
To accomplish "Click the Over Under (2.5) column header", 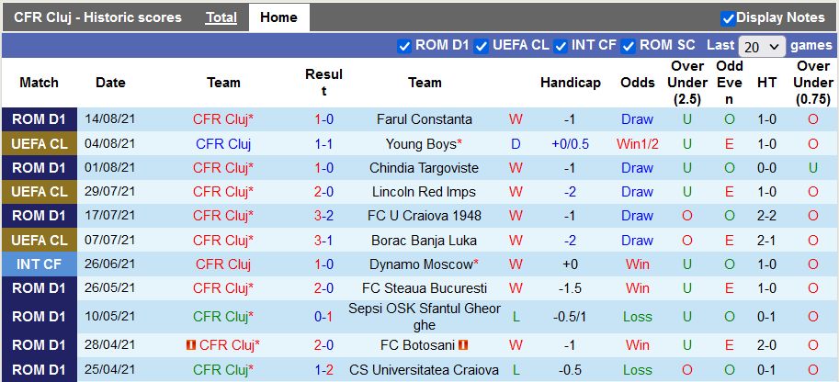I will [x=687, y=83].
